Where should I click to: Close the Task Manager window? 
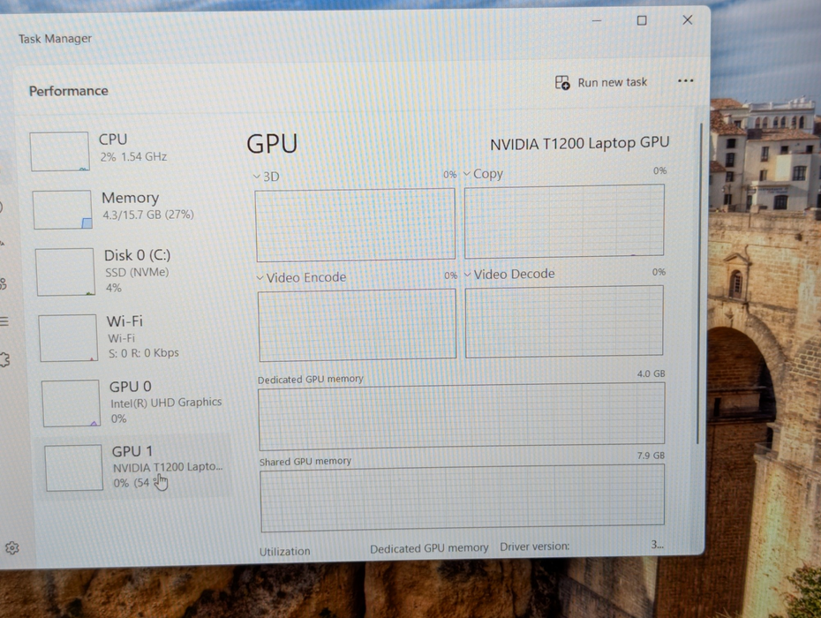pos(688,20)
